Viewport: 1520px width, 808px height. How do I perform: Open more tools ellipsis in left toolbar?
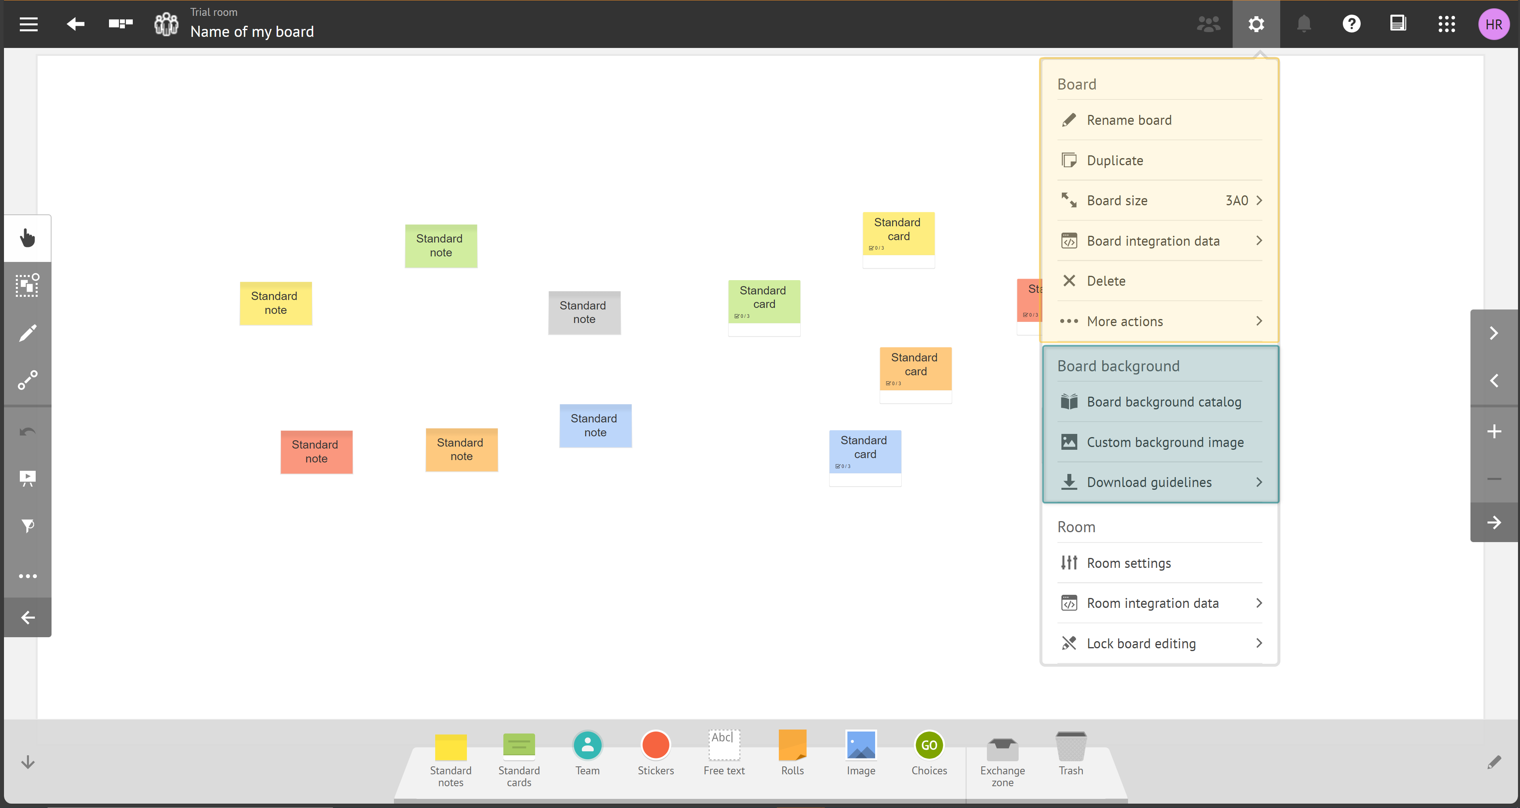click(x=28, y=576)
